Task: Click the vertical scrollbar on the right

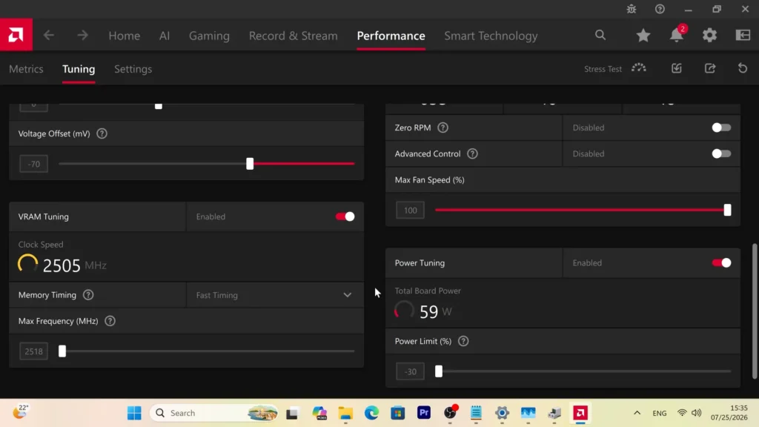Action: (754, 311)
